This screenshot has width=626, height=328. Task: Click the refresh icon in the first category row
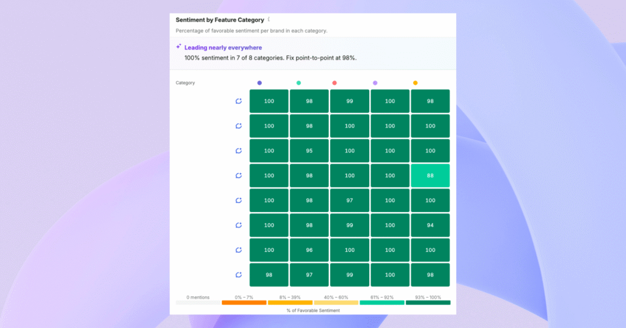pos(239,101)
